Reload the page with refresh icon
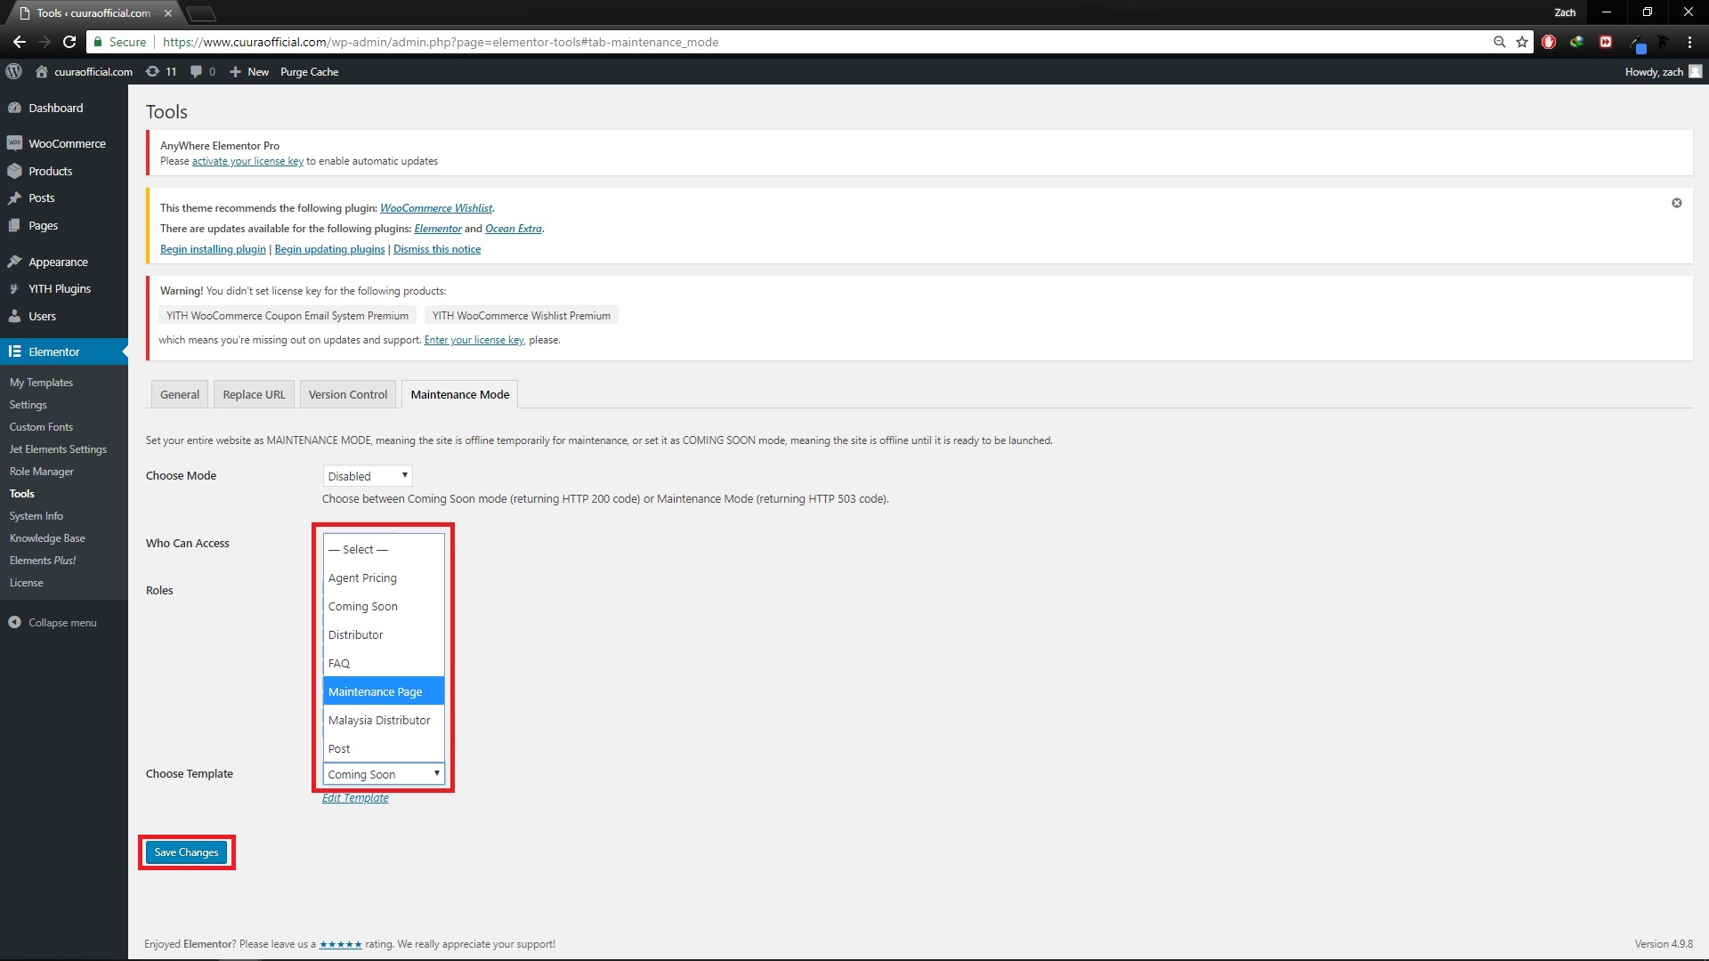 point(69,42)
